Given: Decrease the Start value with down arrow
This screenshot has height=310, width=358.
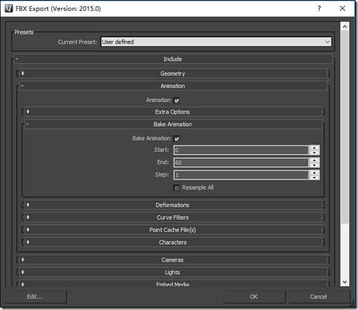Looking at the screenshot, I should pyautogui.click(x=314, y=152).
